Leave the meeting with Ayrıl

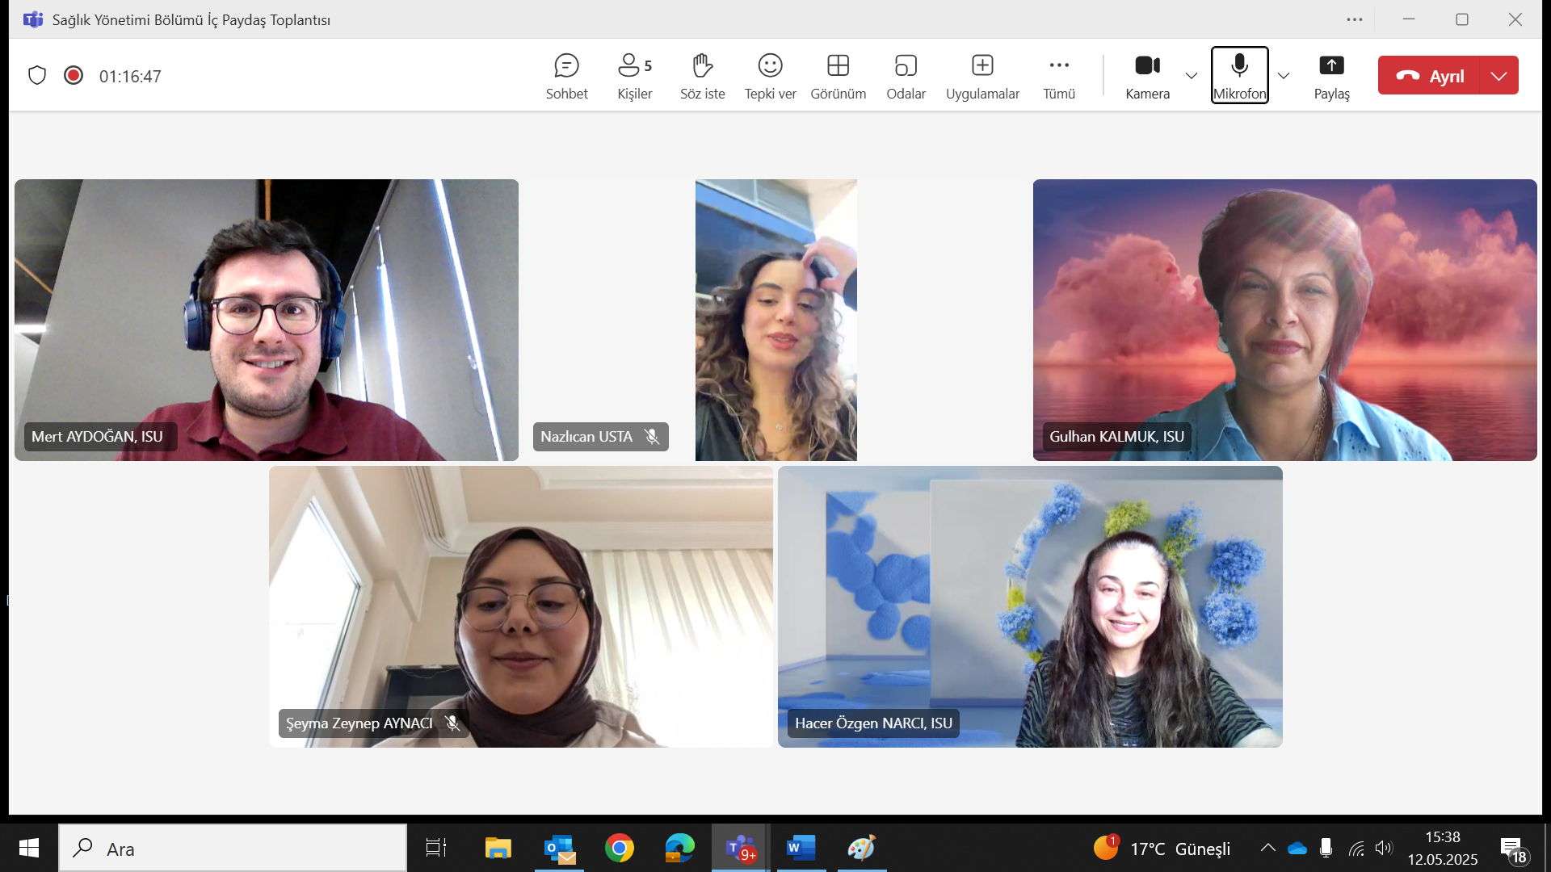1429,76
